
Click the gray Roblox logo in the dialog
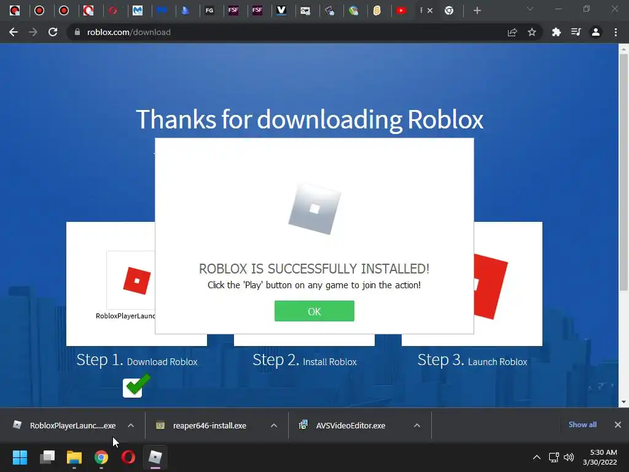314,208
